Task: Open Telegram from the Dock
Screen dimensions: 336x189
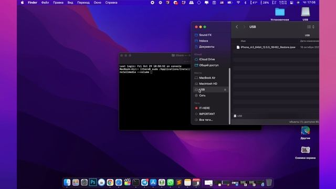Action: 144,182
